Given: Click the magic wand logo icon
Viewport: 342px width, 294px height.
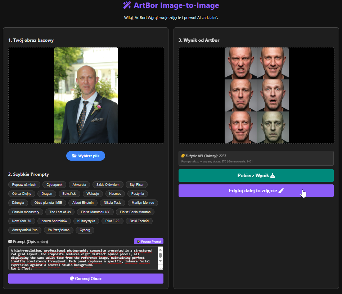Looking at the screenshot, I should (x=127, y=5).
